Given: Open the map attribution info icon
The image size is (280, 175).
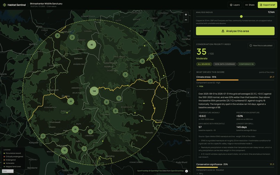Looking at the screenshot, I should point(187,171).
